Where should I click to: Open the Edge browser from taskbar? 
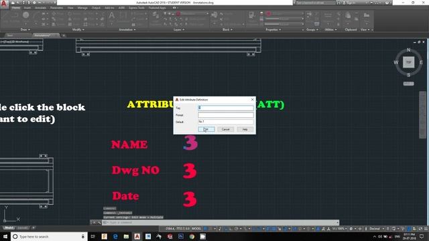115,236
